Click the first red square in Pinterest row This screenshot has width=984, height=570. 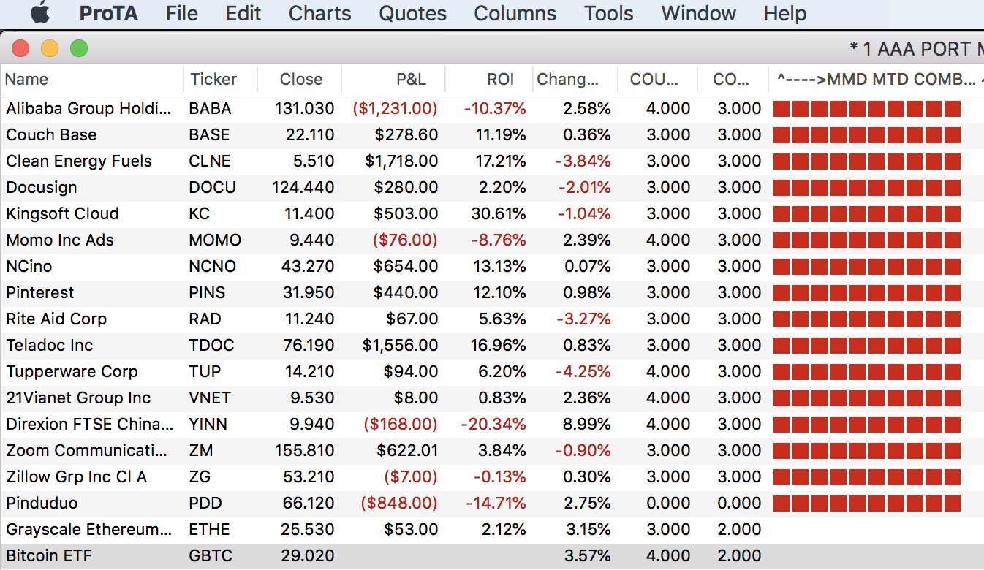coord(781,293)
